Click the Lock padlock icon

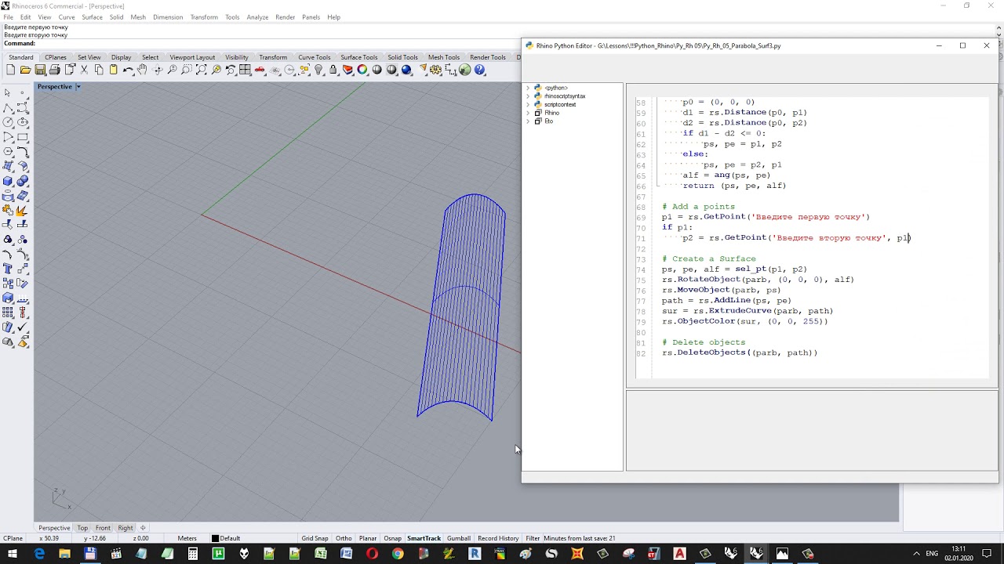click(333, 70)
